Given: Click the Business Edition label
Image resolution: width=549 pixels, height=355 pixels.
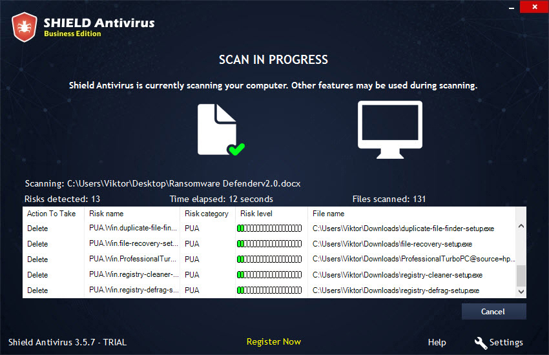Looking at the screenshot, I should 72,34.
